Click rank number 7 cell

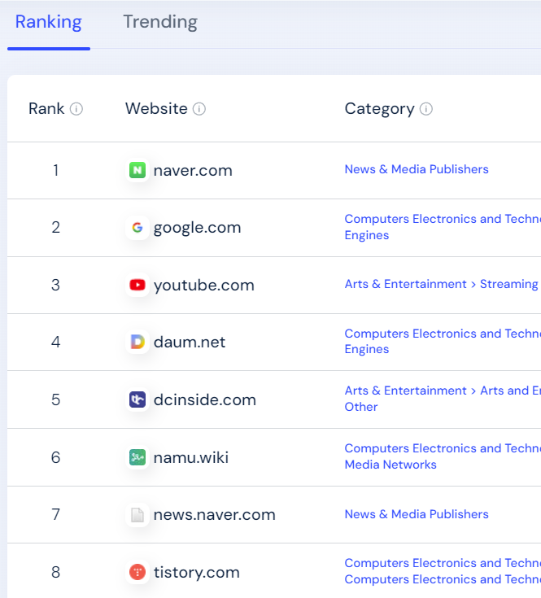(x=55, y=515)
